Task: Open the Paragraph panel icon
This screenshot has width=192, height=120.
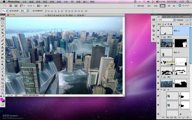Action: click(154, 39)
